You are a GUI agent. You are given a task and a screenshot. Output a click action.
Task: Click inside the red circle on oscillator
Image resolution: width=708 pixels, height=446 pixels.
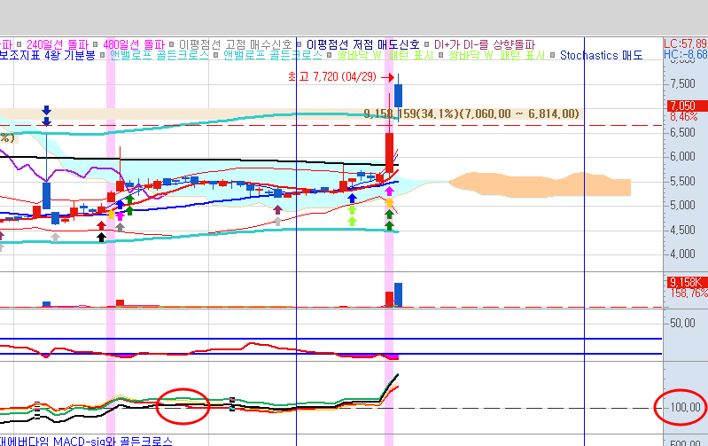pos(182,405)
